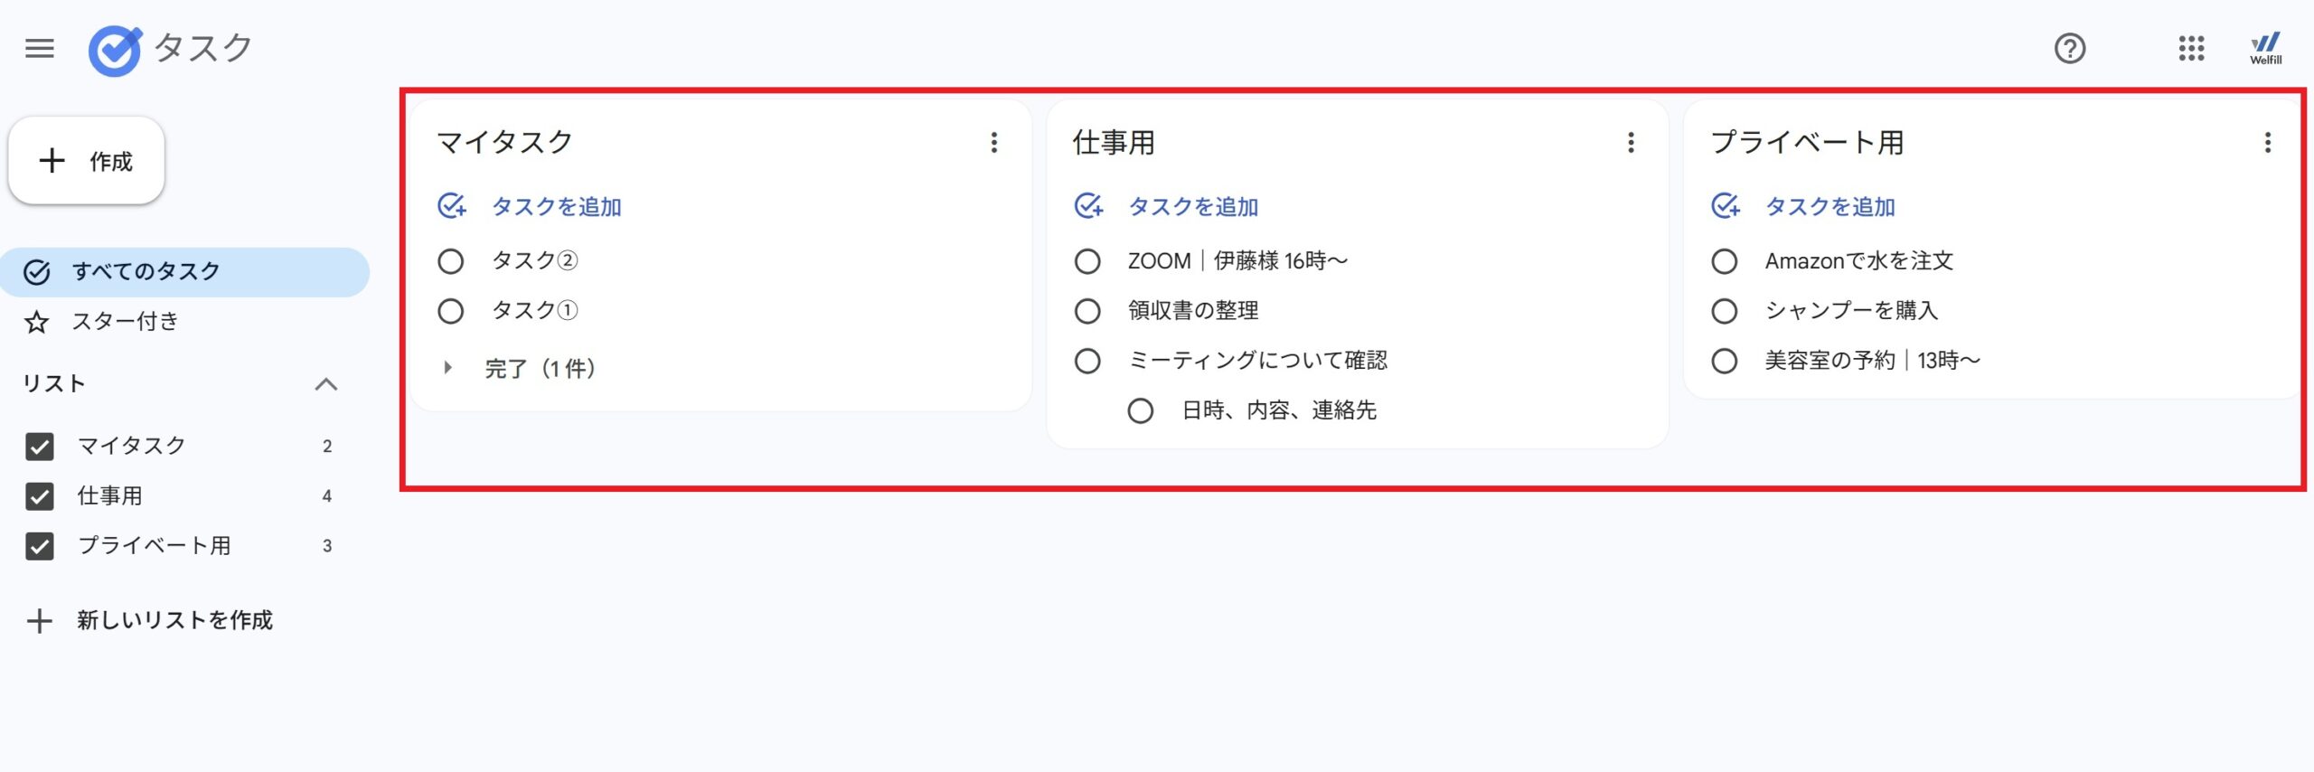
Task: Select スター付き in the sidebar
Action: click(126, 321)
